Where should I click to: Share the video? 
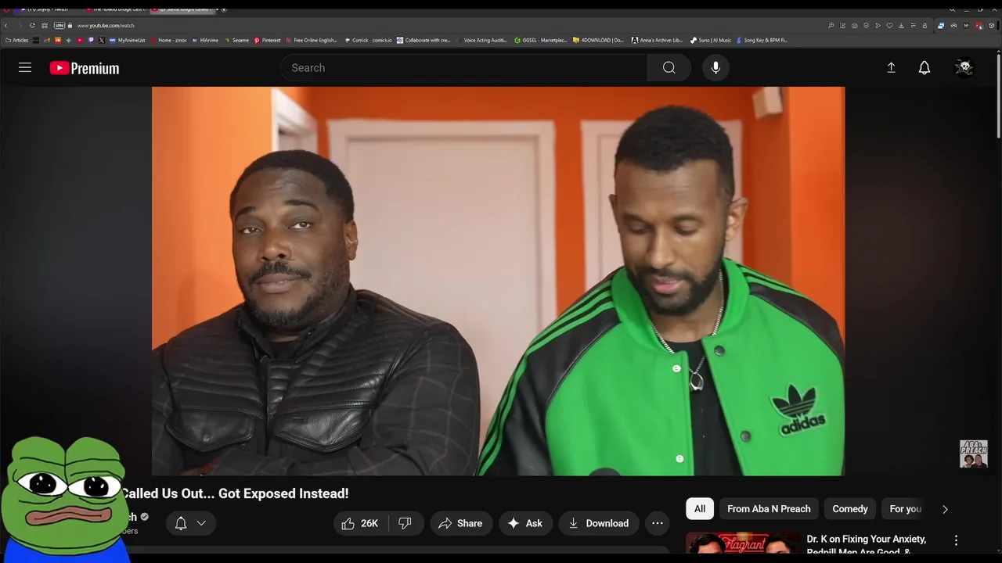[461, 523]
